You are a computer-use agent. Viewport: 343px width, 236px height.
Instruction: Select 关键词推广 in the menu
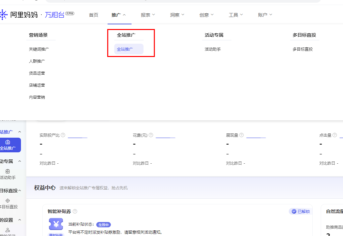click(39, 49)
